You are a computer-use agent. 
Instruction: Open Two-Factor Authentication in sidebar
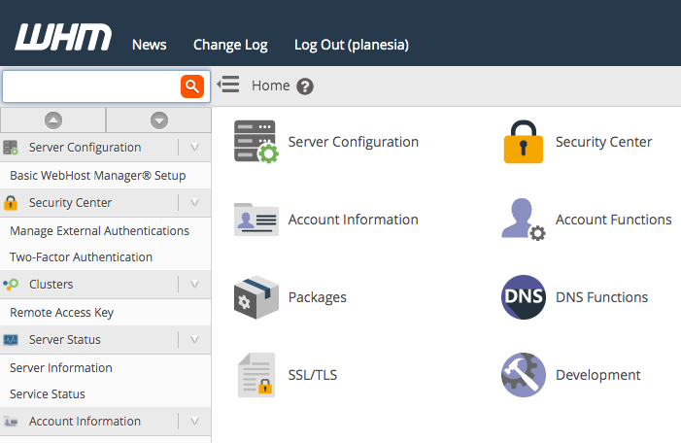[82, 257]
